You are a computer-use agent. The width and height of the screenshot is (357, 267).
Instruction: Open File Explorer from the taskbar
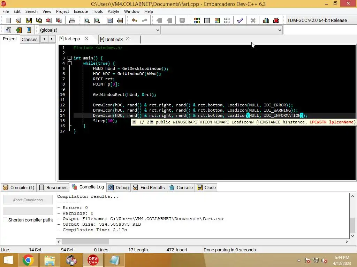pyautogui.click(x=50, y=260)
